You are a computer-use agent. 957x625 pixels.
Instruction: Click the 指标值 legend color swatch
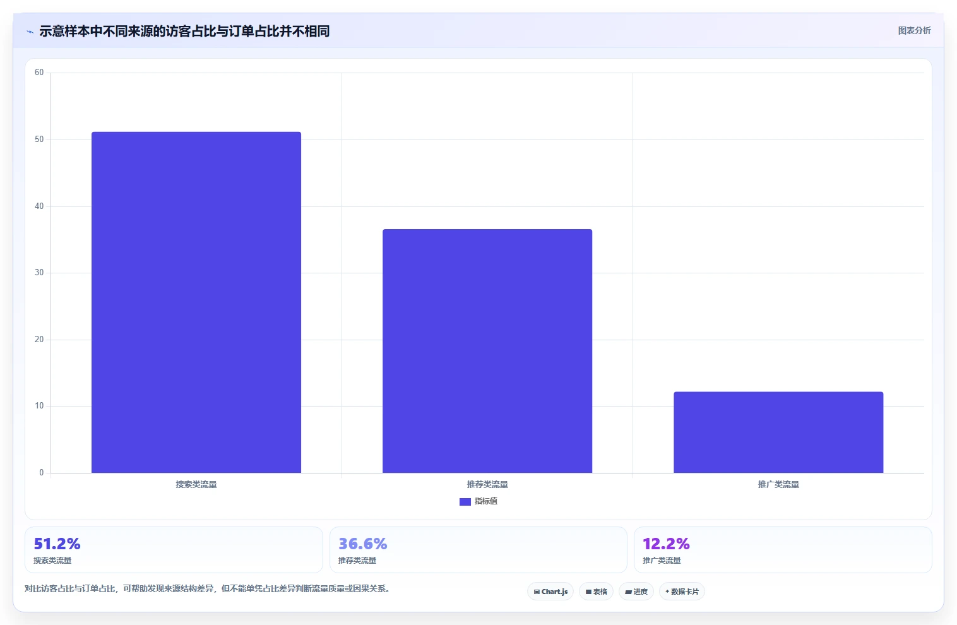pos(465,502)
